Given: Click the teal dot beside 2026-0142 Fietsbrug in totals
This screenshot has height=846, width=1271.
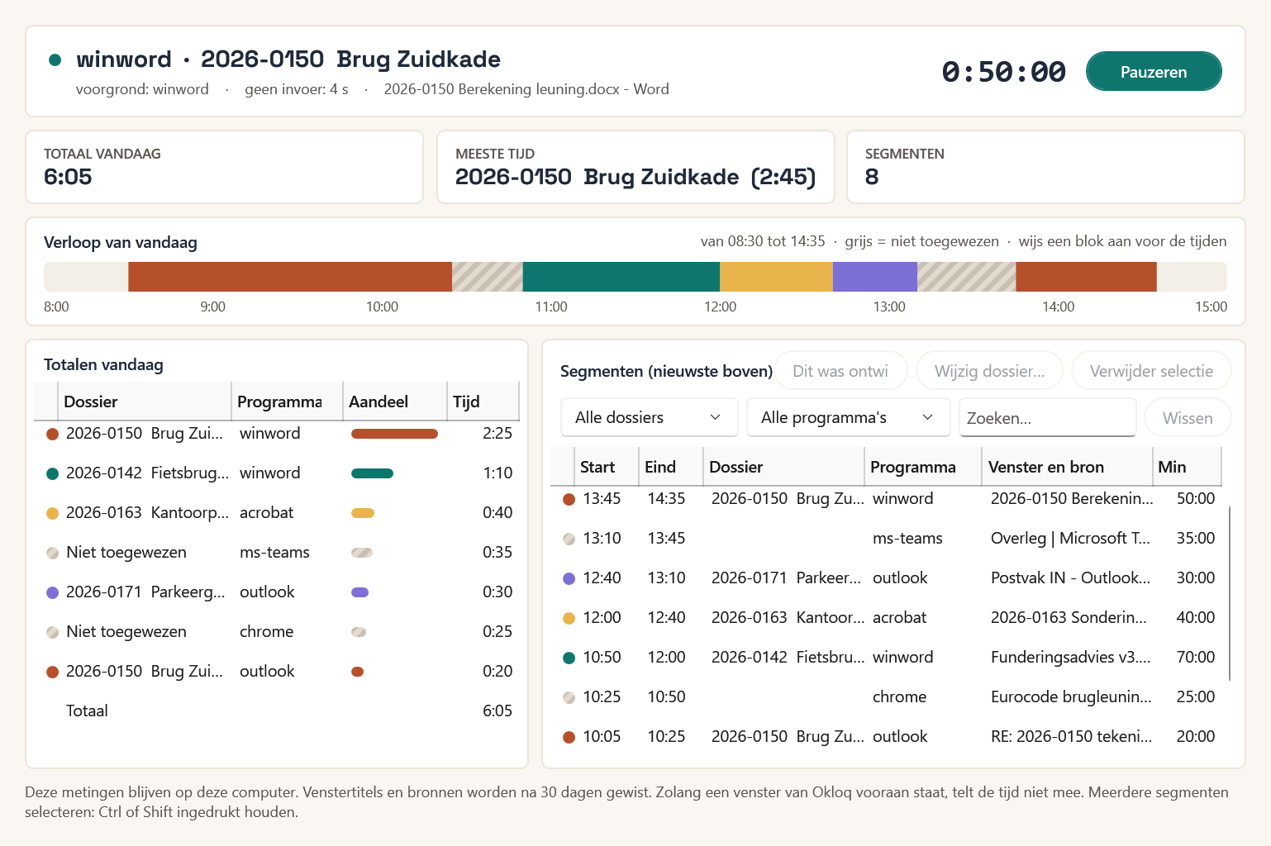Looking at the screenshot, I should point(52,473).
